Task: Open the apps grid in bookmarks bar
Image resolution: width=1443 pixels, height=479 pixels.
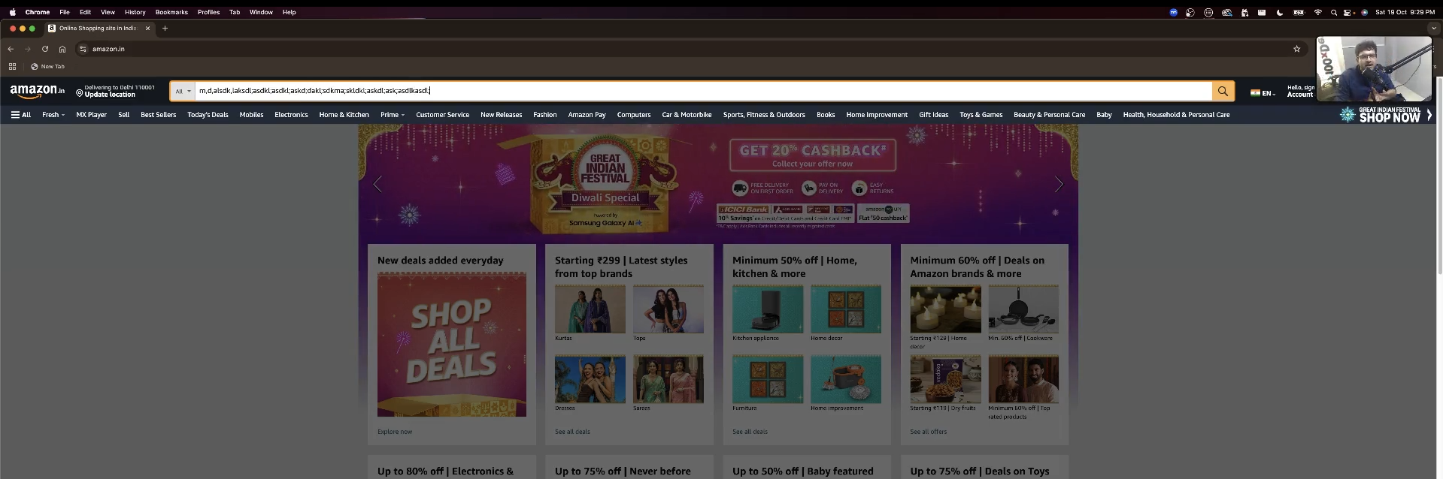Action: [12, 66]
